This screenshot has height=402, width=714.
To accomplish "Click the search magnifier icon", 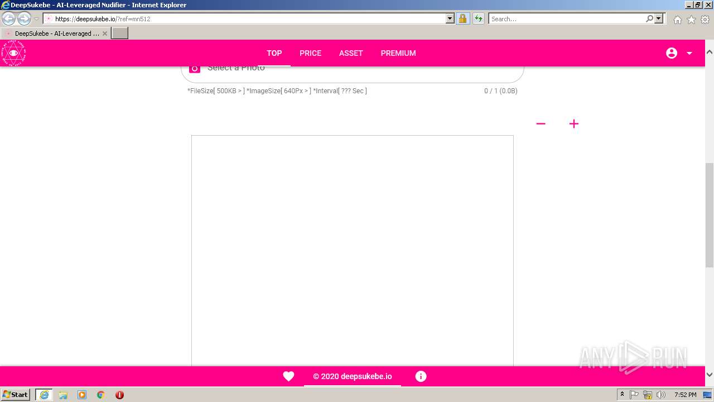I will click(649, 18).
